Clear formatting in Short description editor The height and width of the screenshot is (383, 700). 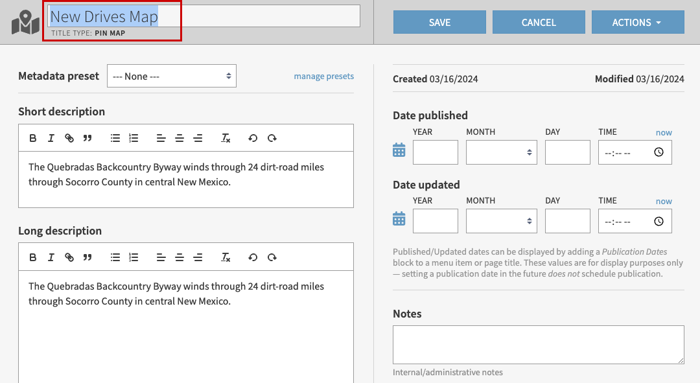click(x=226, y=138)
